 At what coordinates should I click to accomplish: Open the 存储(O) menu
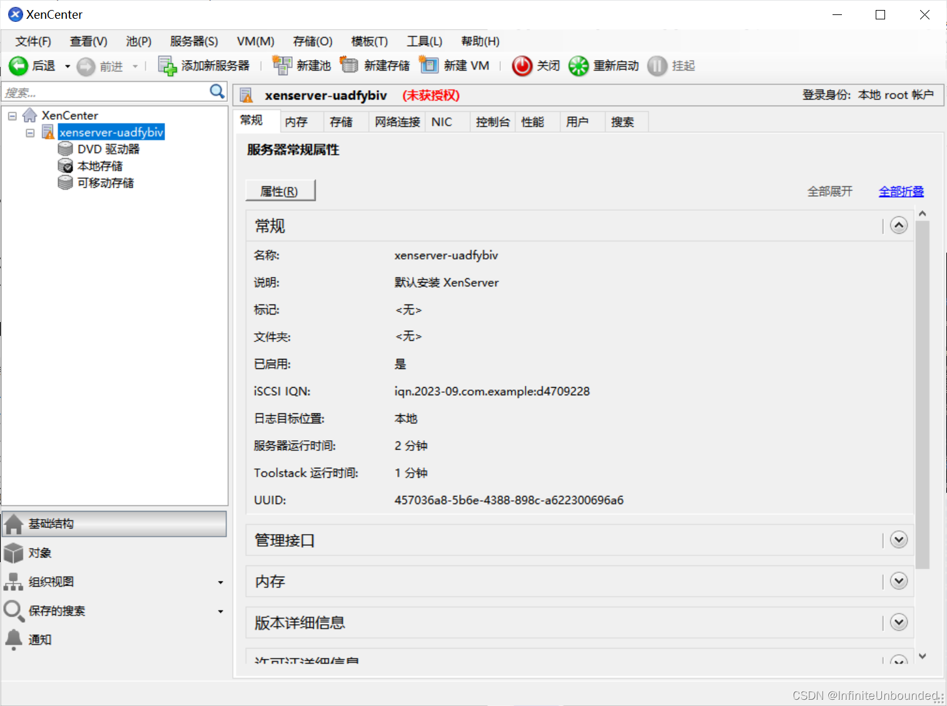point(313,41)
